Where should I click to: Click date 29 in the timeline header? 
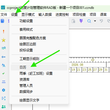(100, 70)
